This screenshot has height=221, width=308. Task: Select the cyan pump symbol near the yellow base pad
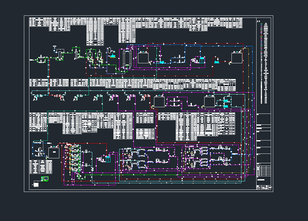(x=113, y=56)
